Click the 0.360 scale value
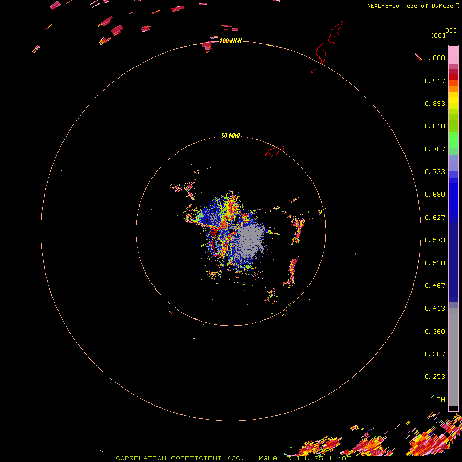The height and width of the screenshot is (462, 462). point(435,332)
